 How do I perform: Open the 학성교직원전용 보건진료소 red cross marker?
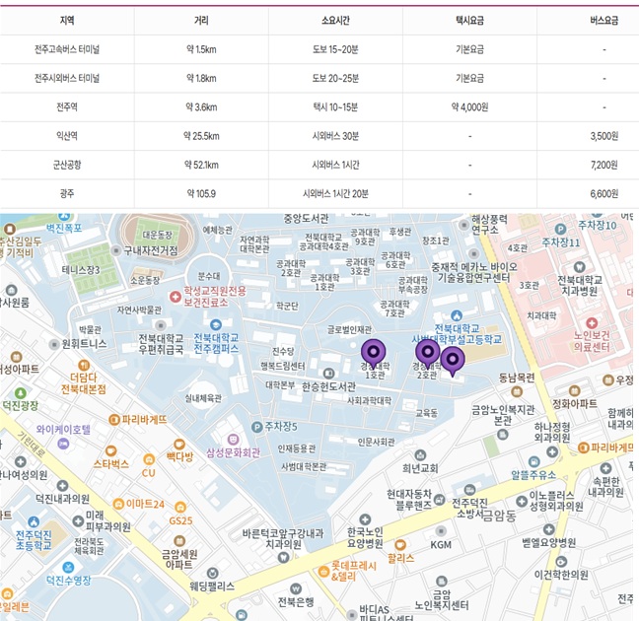click(x=175, y=297)
